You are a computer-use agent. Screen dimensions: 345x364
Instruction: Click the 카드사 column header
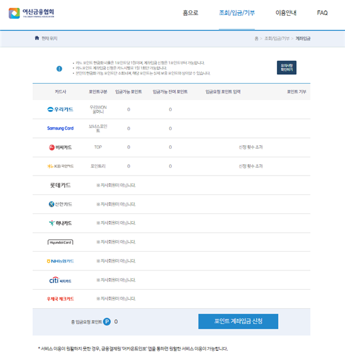tap(60, 92)
